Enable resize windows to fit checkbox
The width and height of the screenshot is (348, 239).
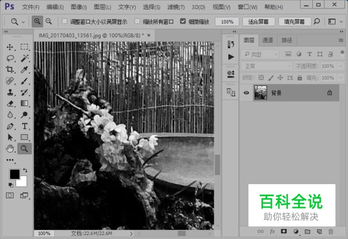[64, 21]
